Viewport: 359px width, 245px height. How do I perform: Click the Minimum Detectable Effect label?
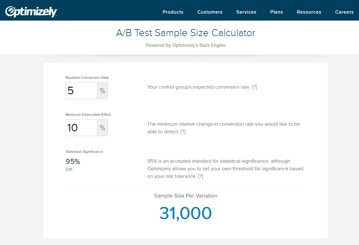88,115
